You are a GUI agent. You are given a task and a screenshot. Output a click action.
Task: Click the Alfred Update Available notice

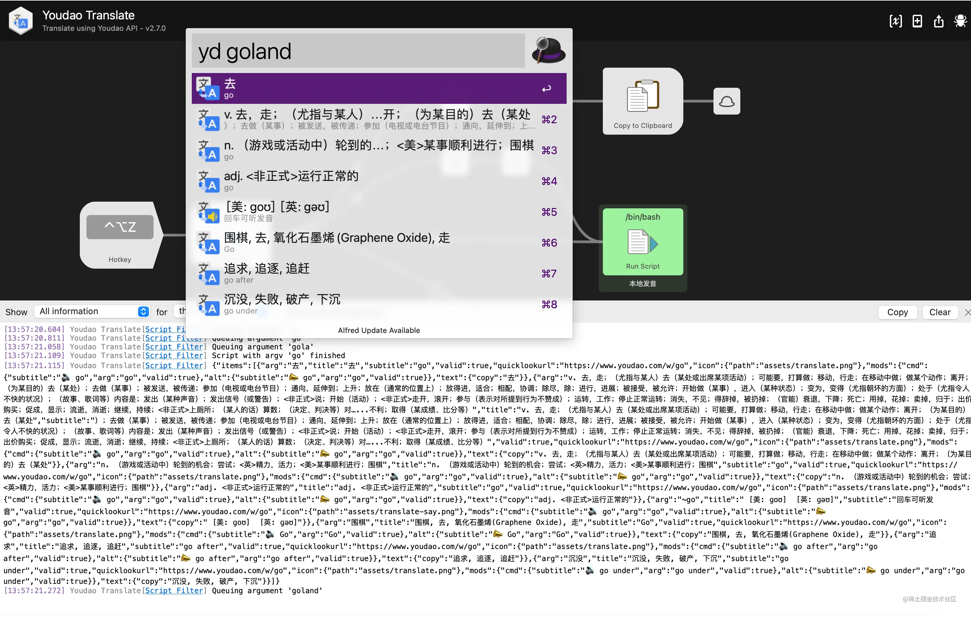point(379,330)
